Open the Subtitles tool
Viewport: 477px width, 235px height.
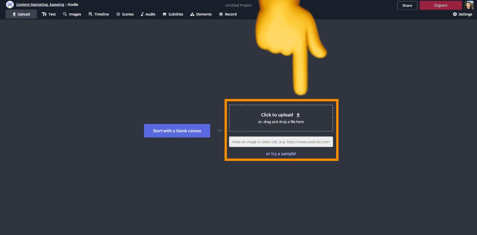tap(173, 14)
